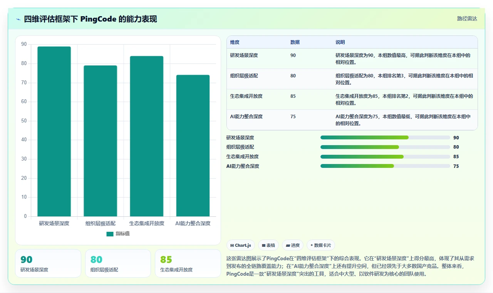Click the value 85 in the table
This screenshot has width=493, height=293.
pos(293,96)
